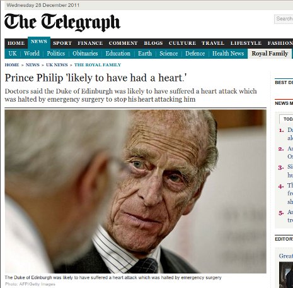This screenshot has width=293, height=288.
Task: Open the Obituaries subsection
Action: click(x=85, y=54)
